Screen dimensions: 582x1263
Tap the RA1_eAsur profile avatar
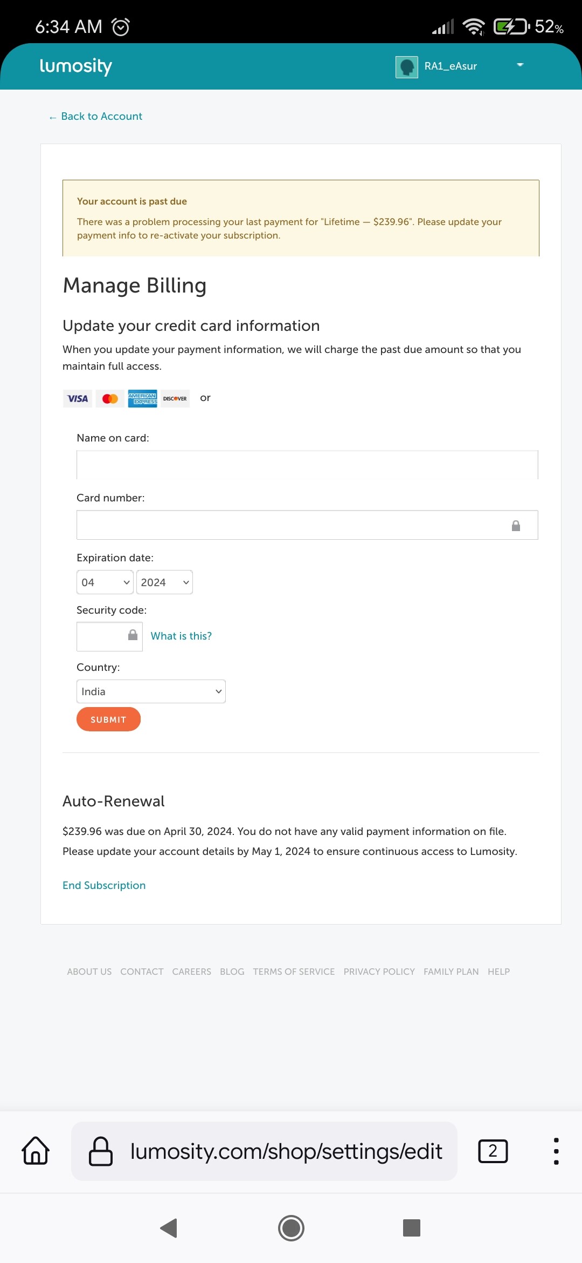pyautogui.click(x=407, y=67)
